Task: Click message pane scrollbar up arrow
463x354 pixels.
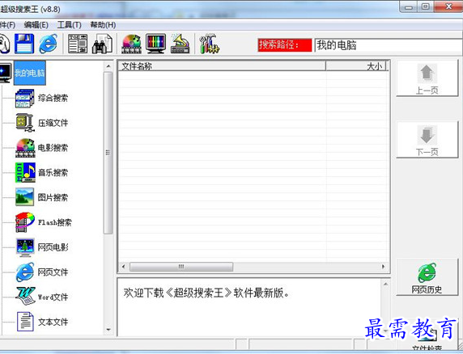Action: (385, 284)
